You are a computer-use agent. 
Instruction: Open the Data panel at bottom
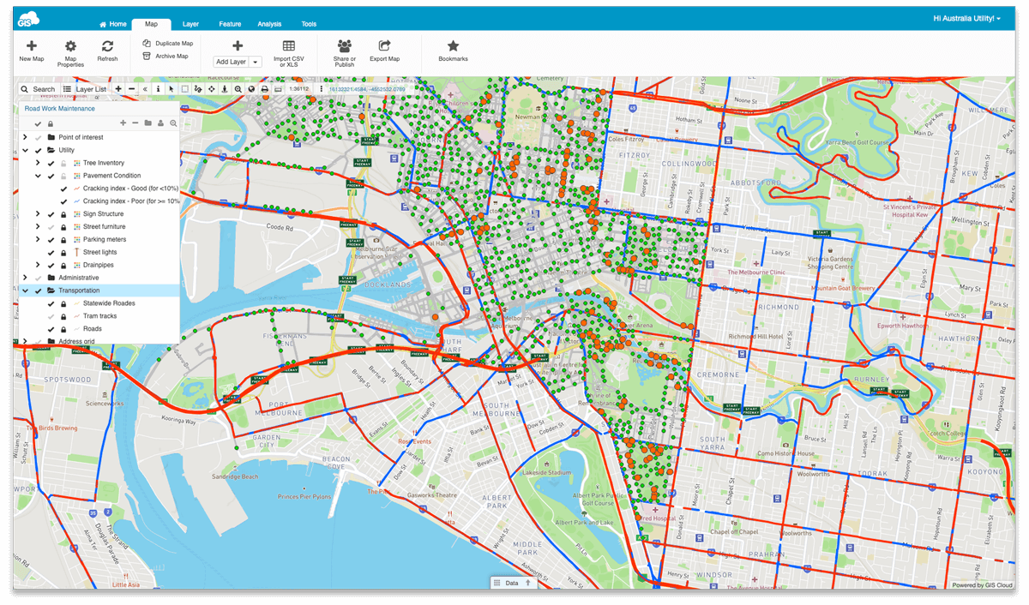pos(512,582)
